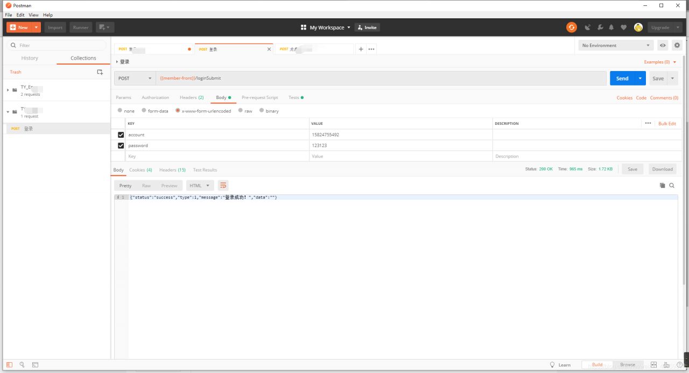Copy response body to clipboard icon
Screen dimensions: 689x373
coord(663,185)
